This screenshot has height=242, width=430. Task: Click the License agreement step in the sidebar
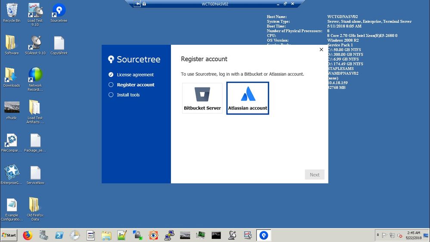click(x=131, y=74)
